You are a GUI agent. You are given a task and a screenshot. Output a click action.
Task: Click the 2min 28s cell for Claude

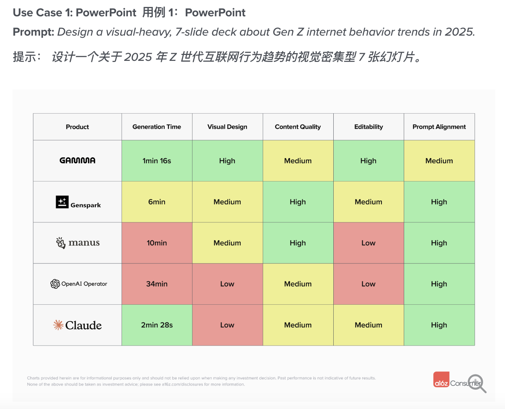tap(157, 325)
